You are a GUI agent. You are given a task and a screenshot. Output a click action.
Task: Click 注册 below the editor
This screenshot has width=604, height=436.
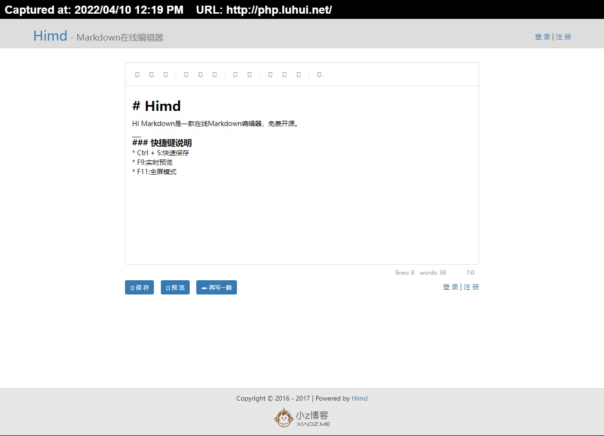click(471, 287)
